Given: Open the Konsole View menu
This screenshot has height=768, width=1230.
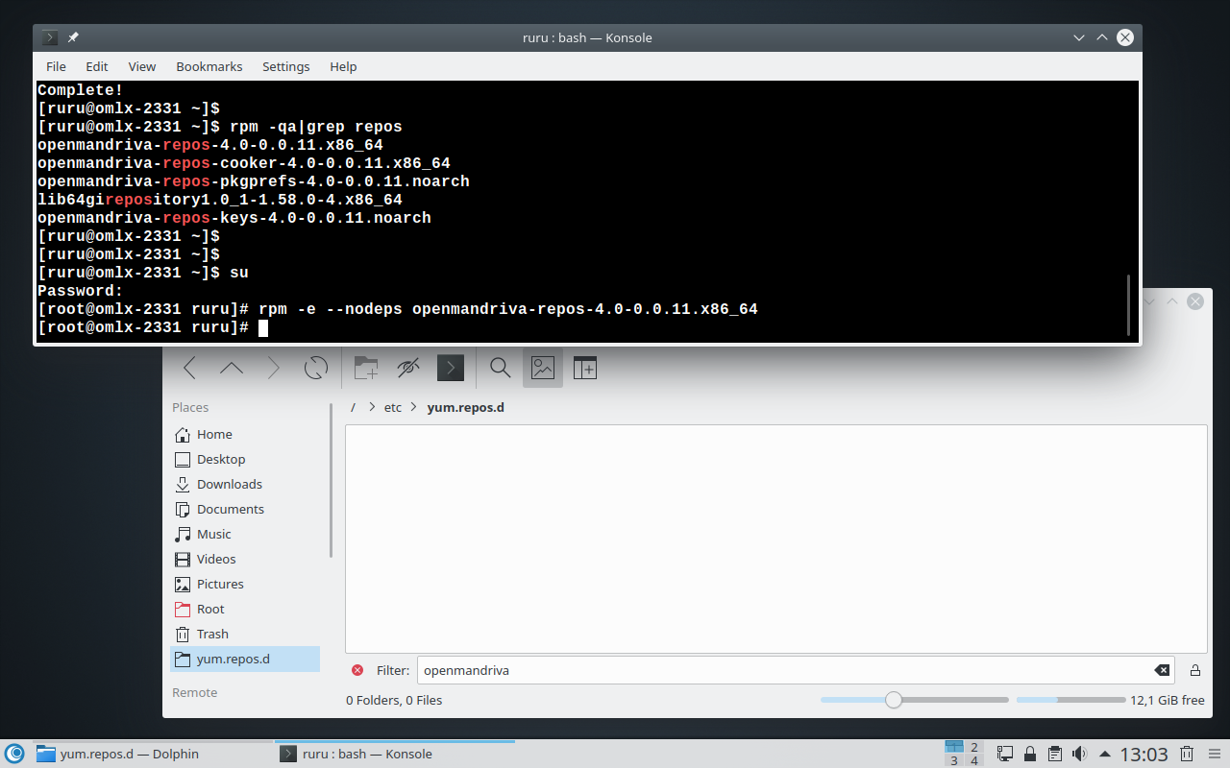Looking at the screenshot, I should 142,66.
